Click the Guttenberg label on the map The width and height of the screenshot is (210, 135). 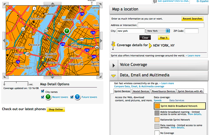tap(51, 14)
